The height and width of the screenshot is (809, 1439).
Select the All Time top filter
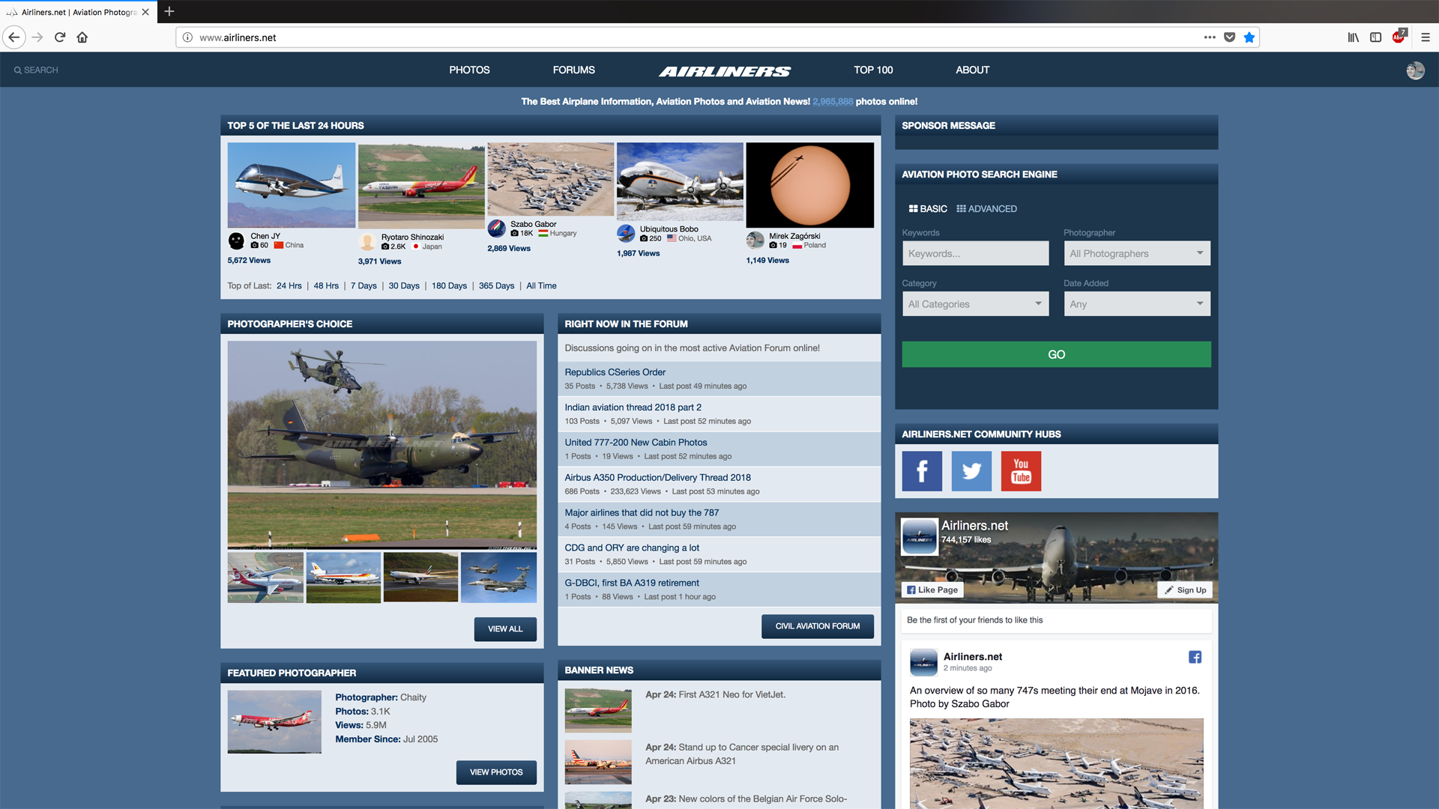coord(541,285)
